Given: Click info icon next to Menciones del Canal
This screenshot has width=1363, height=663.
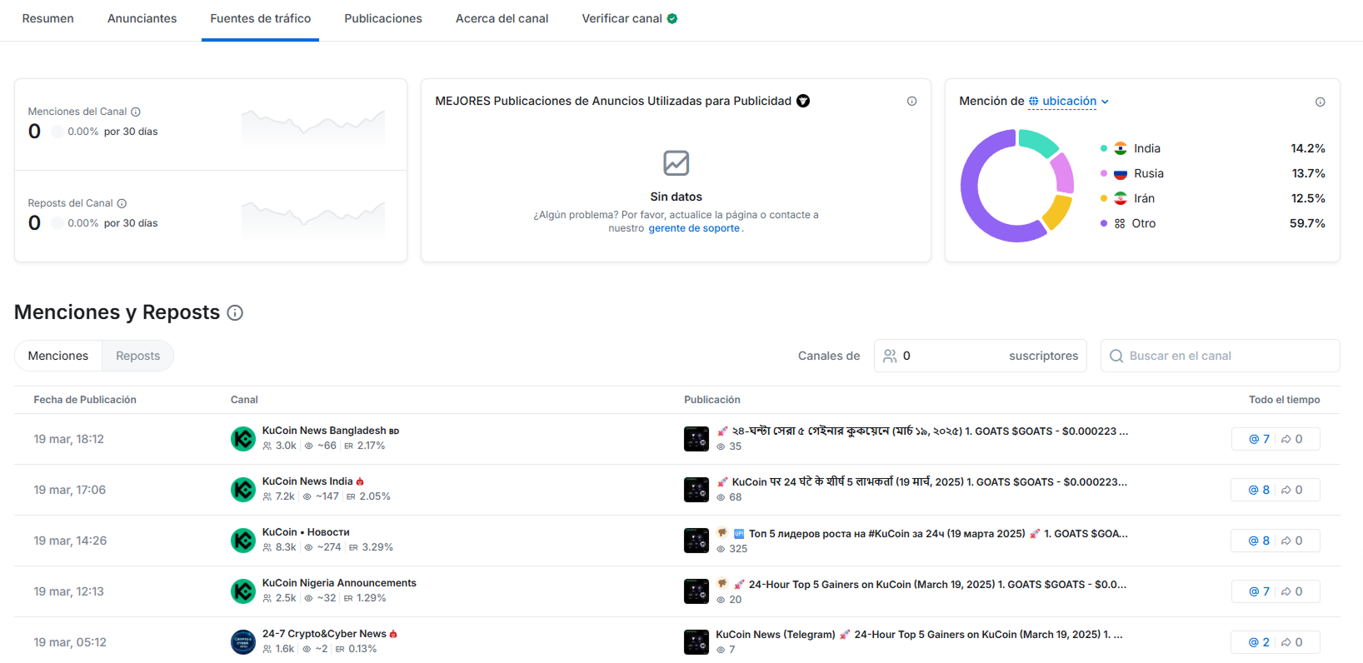Looking at the screenshot, I should [x=136, y=112].
